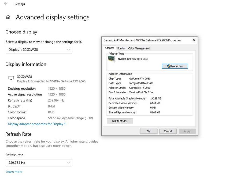Click the RGB Color format value

(51, 112)
